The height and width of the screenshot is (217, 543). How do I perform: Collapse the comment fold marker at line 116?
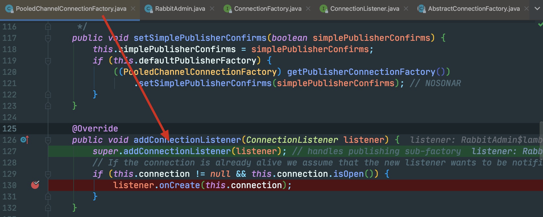pyautogui.click(x=48, y=27)
